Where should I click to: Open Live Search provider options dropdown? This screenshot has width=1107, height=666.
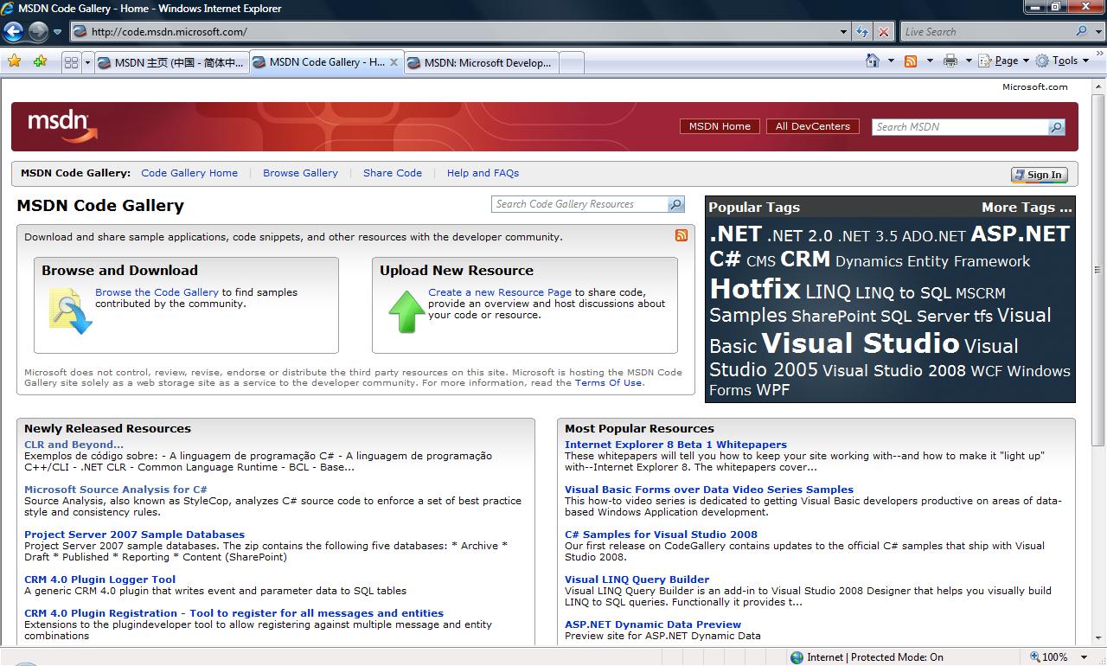tap(1097, 32)
